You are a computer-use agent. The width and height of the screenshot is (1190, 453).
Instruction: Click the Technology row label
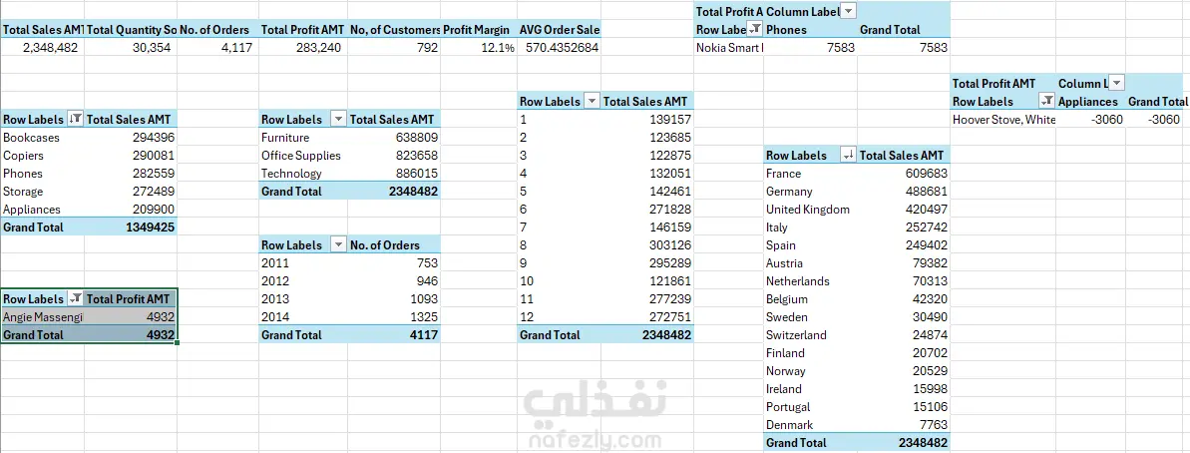point(289,174)
